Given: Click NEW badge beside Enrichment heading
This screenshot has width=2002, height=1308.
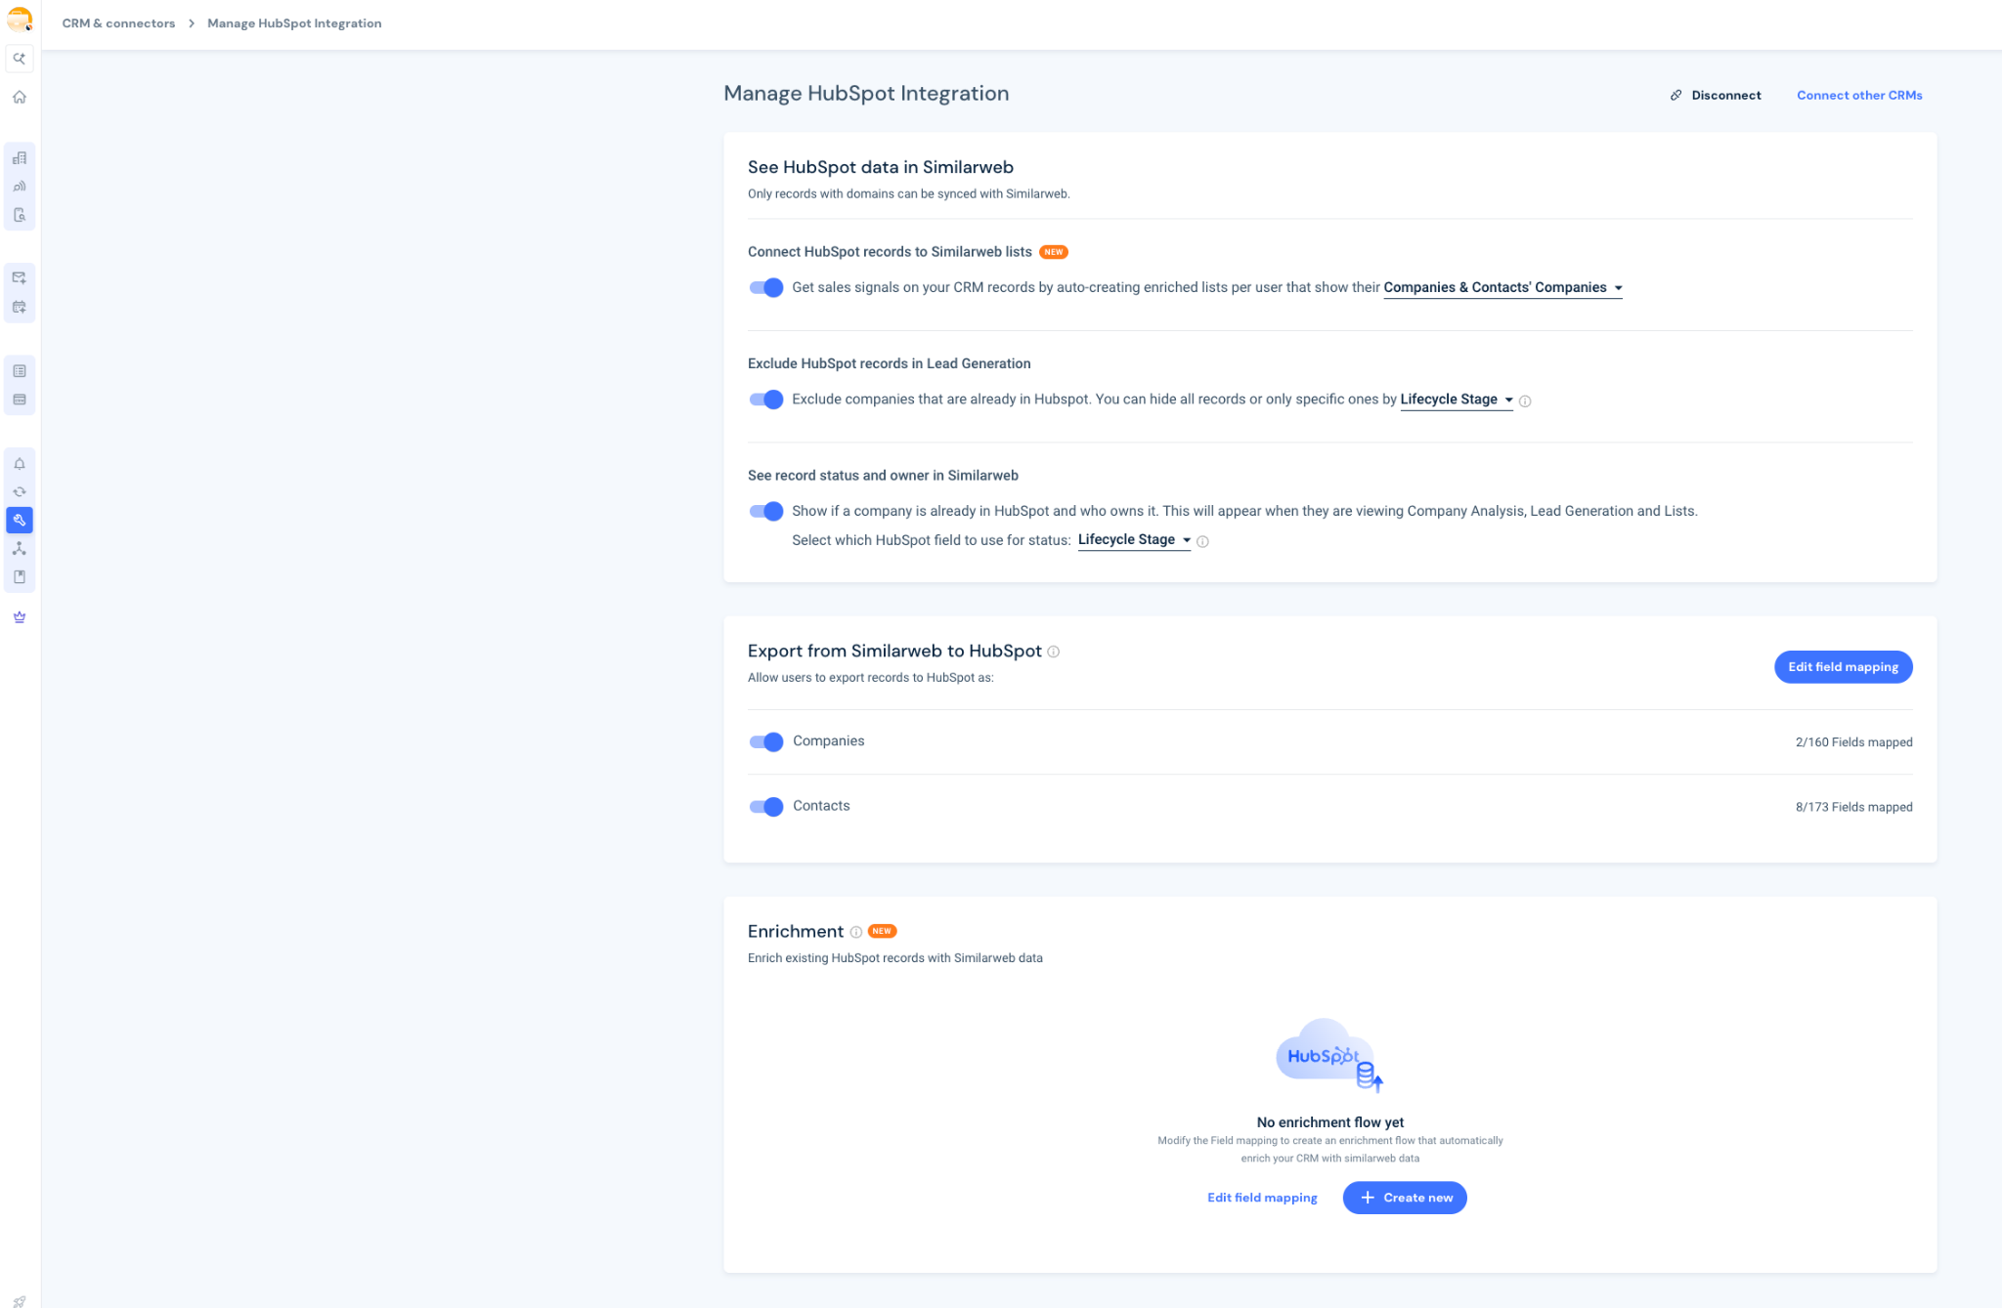Looking at the screenshot, I should click(882, 931).
